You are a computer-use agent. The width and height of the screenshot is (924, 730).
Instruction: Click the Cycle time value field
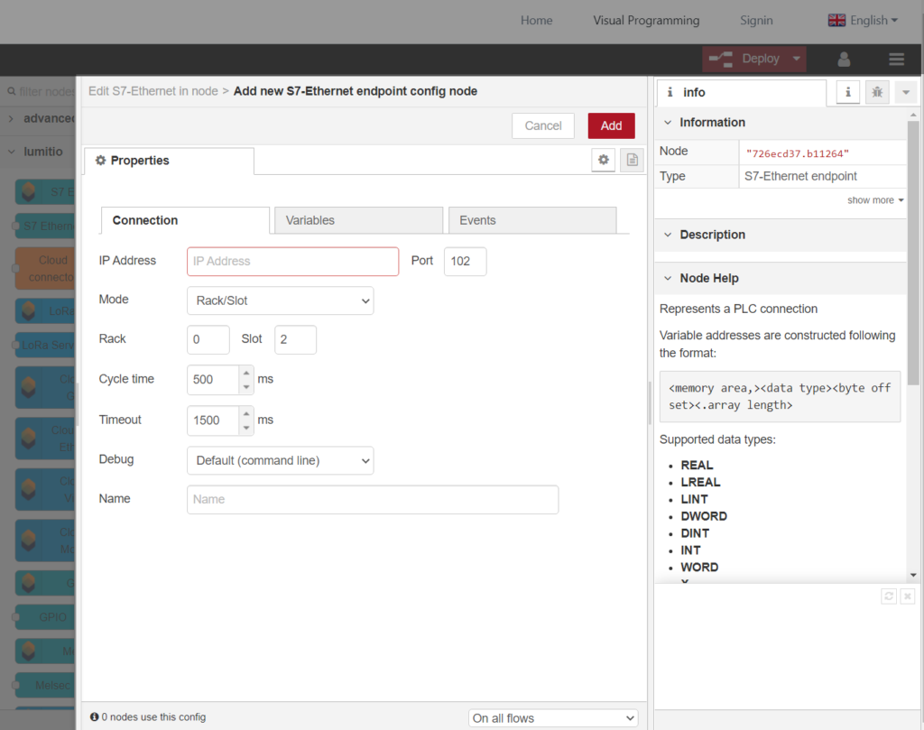pos(213,379)
